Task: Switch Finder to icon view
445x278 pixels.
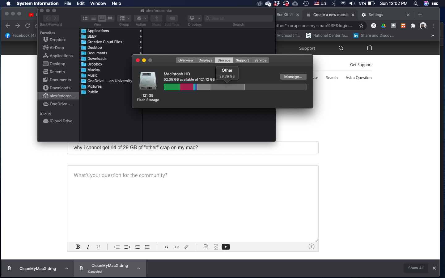Action: [85, 18]
